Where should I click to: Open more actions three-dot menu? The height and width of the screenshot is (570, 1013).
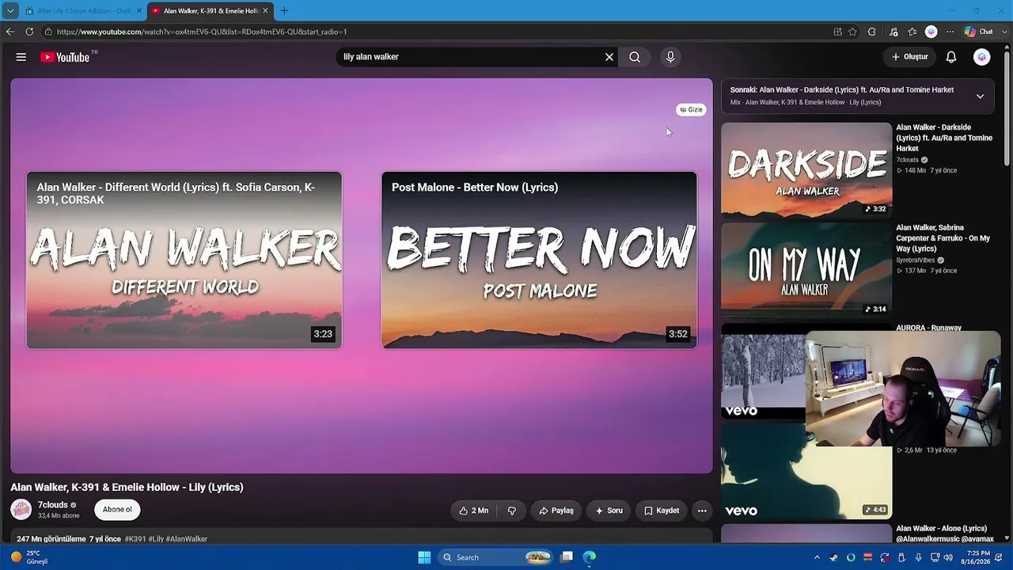tap(702, 511)
